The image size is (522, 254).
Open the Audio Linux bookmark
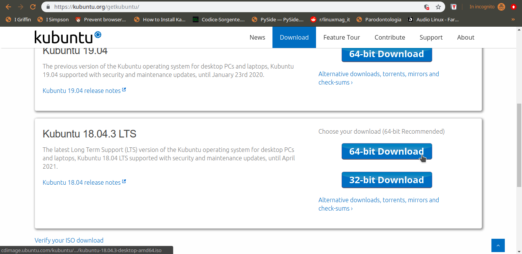click(433, 19)
